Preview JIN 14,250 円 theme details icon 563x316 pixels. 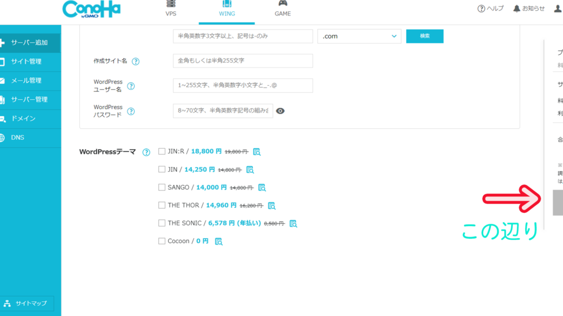tap(250, 170)
